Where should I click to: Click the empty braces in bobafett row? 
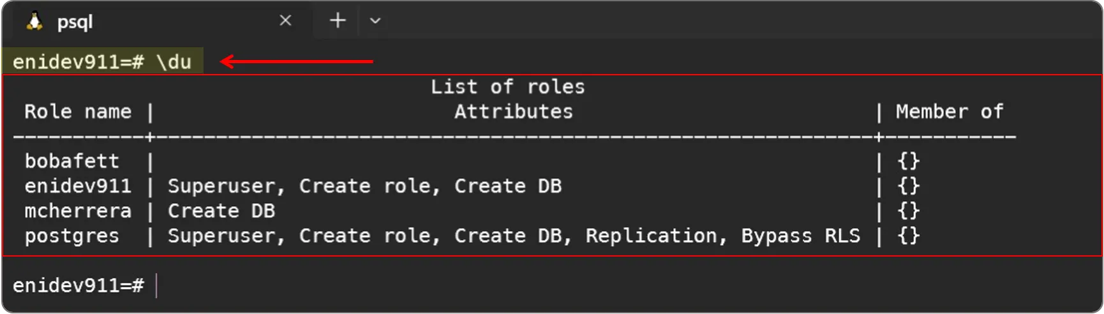(908, 161)
